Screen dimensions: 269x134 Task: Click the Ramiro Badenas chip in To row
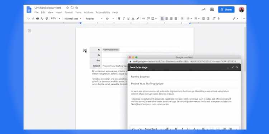click(111, 50)
